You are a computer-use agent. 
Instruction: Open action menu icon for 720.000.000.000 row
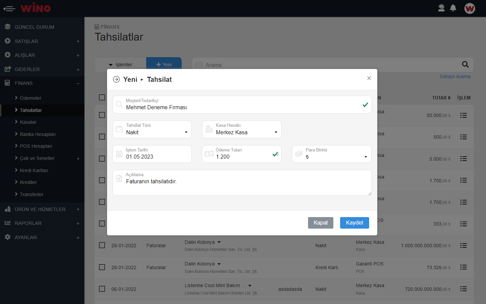point(463,289)
